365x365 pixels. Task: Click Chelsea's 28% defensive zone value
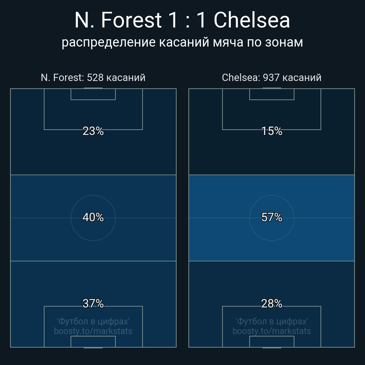(x=271, y=303)
